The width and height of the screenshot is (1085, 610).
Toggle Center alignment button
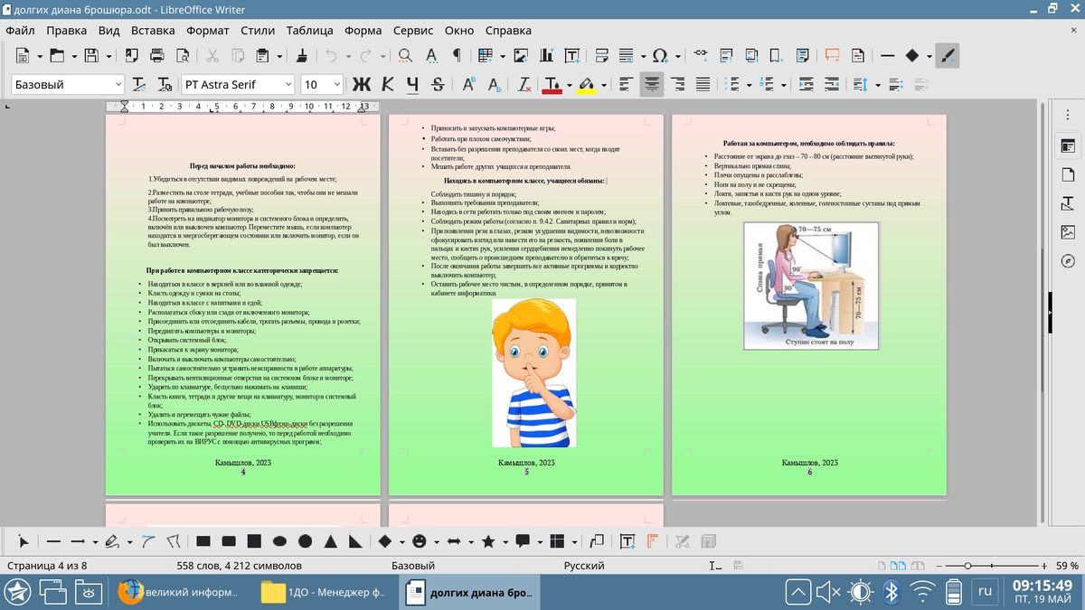tap(652, 85)
